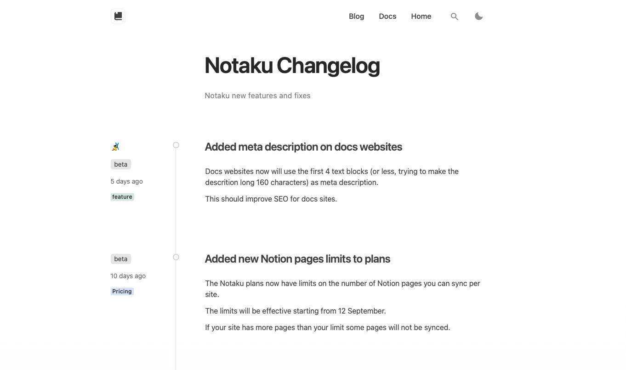The image size is (626, 370).
Task: Click the 'beta' badge on the second entry
Action: click(x=120, y=258)
